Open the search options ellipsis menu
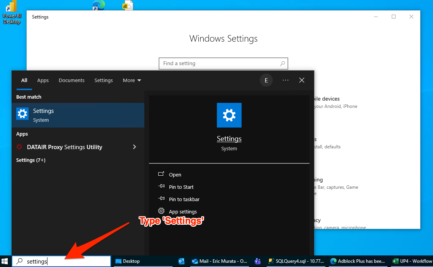 tap(286, 80)
